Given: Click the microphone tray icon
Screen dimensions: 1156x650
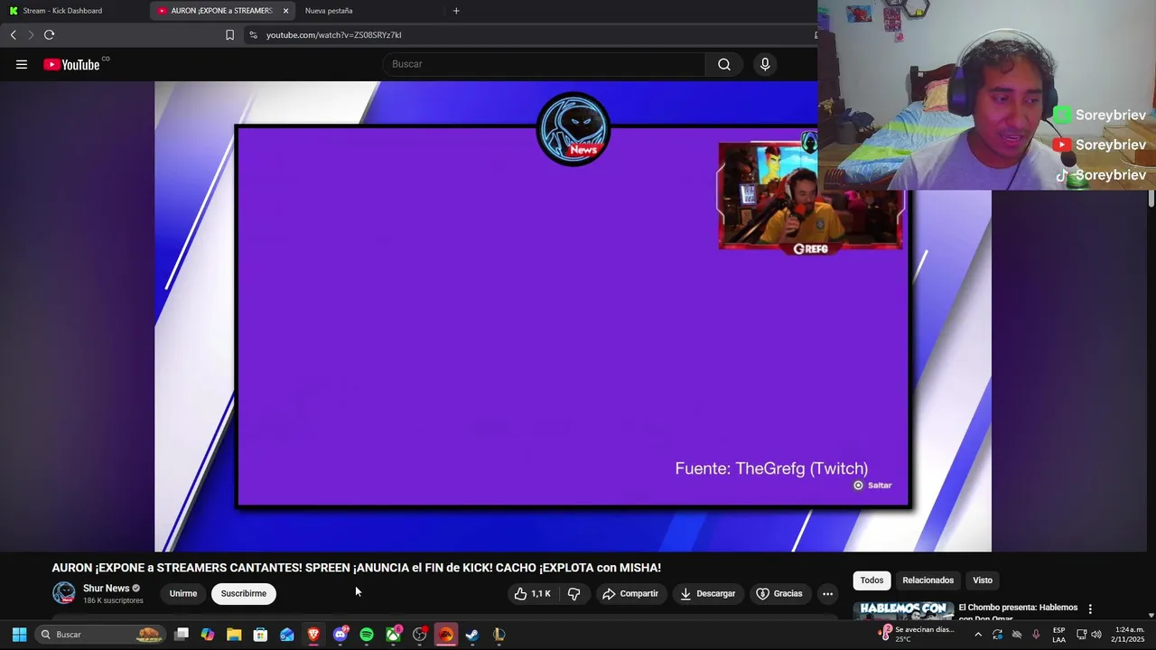Looking at the screenshot, I should [x=1036, y=634].
